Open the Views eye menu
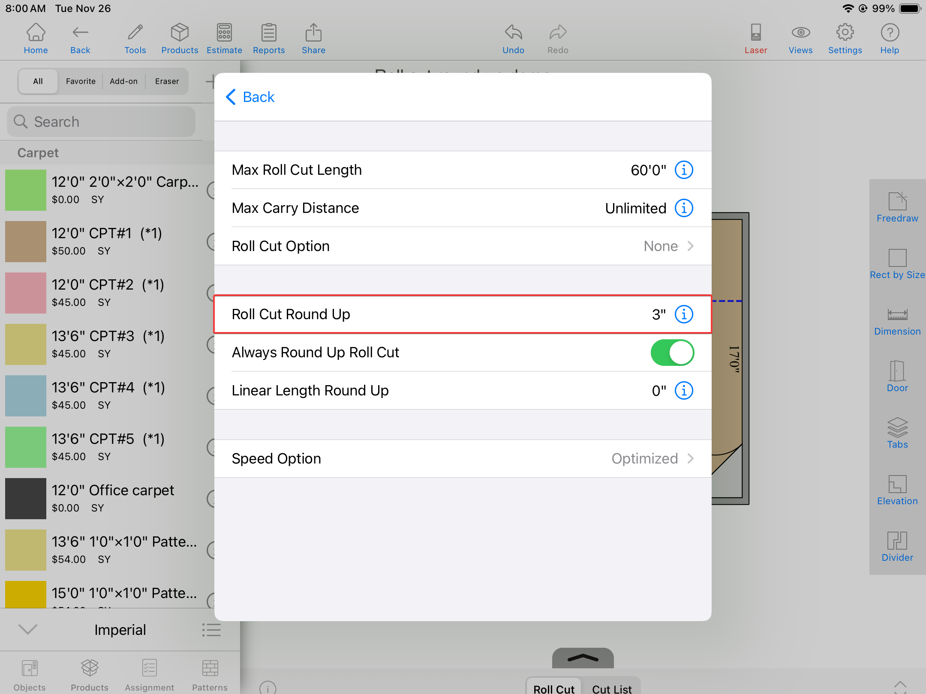926x694 pixels. (x=800, y=39)
